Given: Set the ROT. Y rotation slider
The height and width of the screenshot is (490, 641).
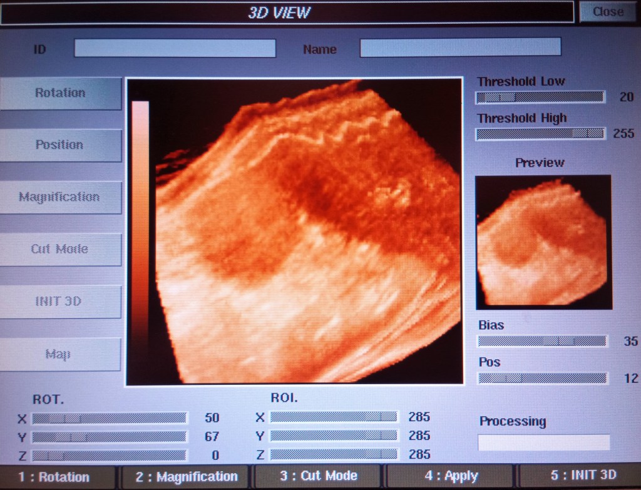Looking at the screenshot, I should click(110, 437).
